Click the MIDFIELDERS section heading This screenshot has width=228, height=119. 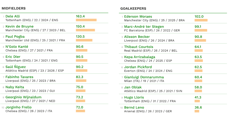click(x=14, y=8)
